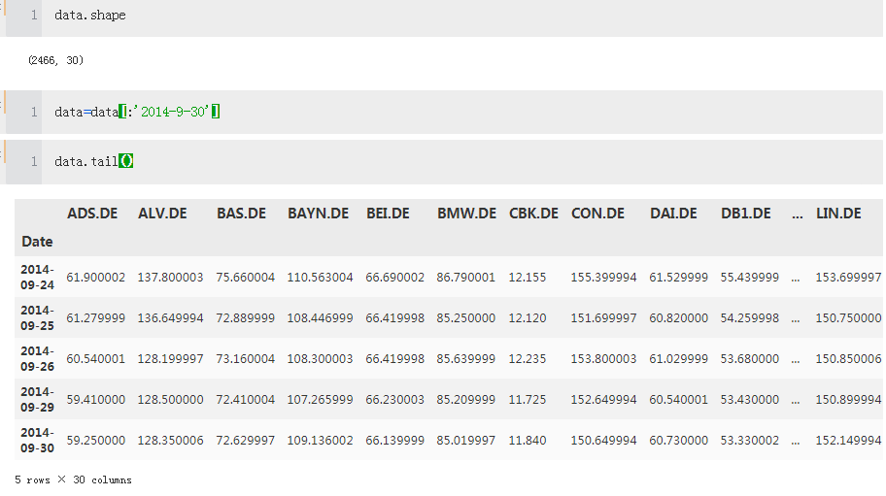Click cell value 128.199997
The image size is (886, 496).
click(170, 358)
